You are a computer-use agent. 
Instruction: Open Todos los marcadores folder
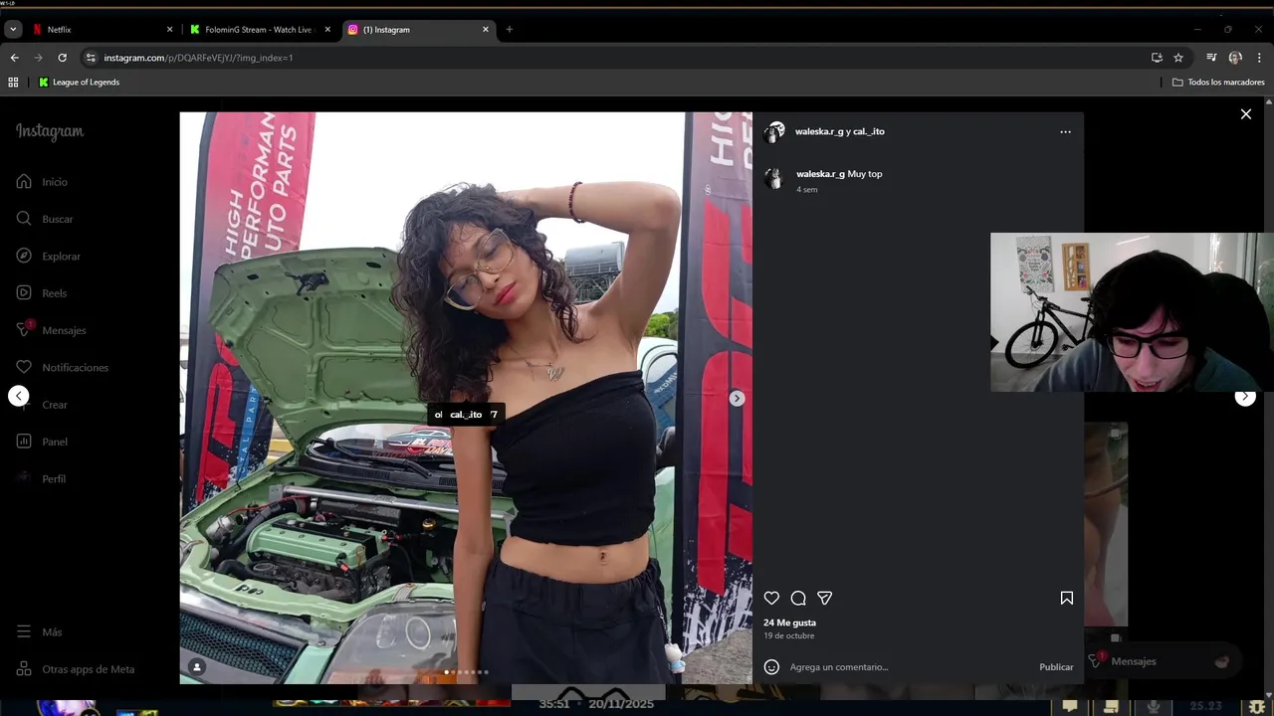[1218, 83]
